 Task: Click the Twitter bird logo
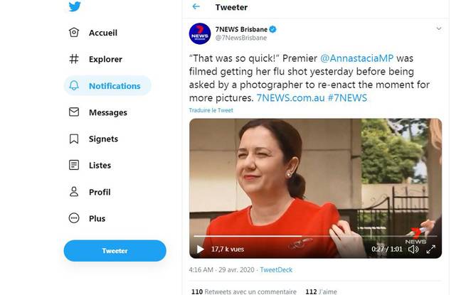[75, 7]
